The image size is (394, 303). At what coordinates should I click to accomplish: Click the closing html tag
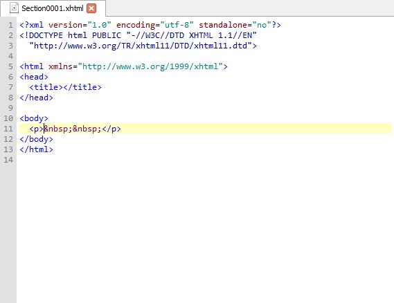coord(37,149)
